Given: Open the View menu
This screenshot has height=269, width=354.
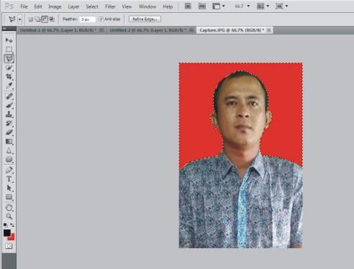Looking at the screenshot, I should (127, 6).
